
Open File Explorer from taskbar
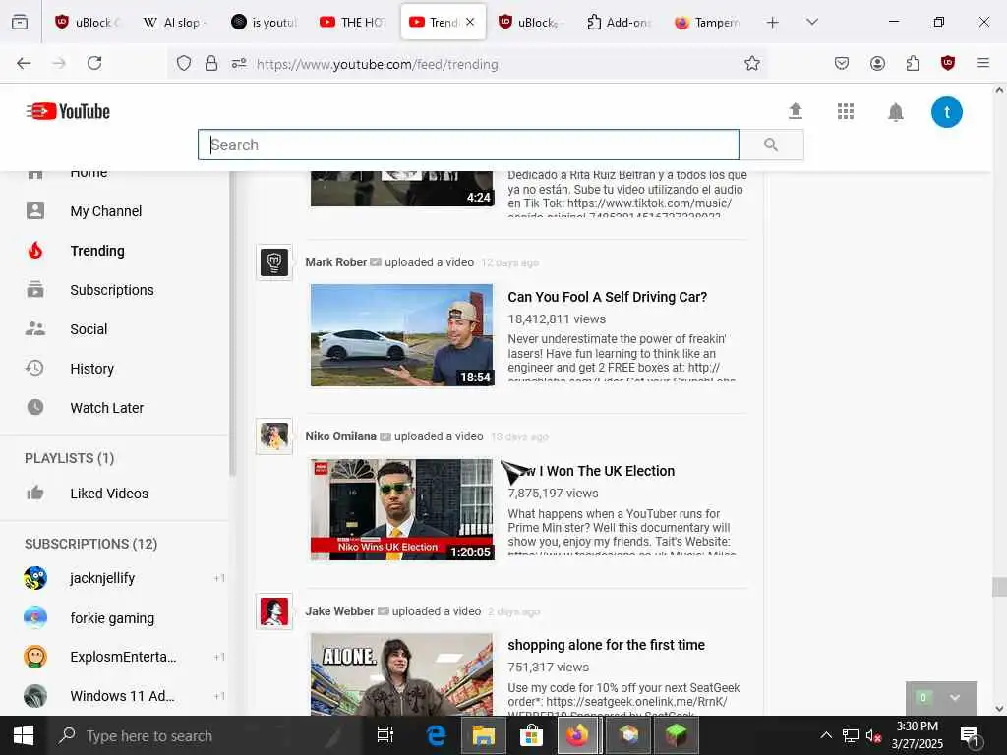click(484, 735)
